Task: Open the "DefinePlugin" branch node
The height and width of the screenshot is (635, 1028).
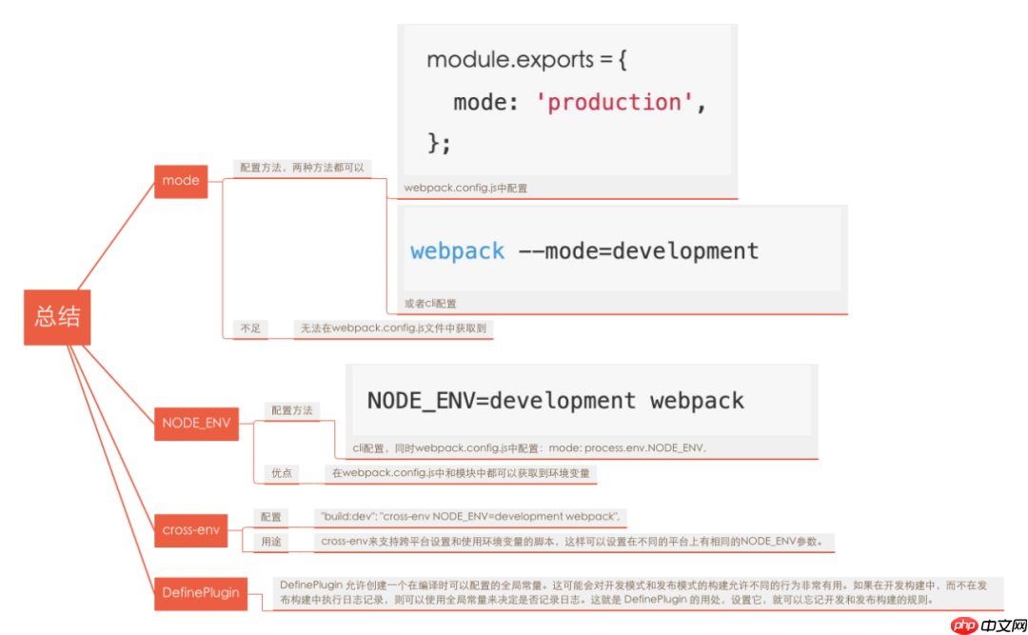Action: pos(201,594)
